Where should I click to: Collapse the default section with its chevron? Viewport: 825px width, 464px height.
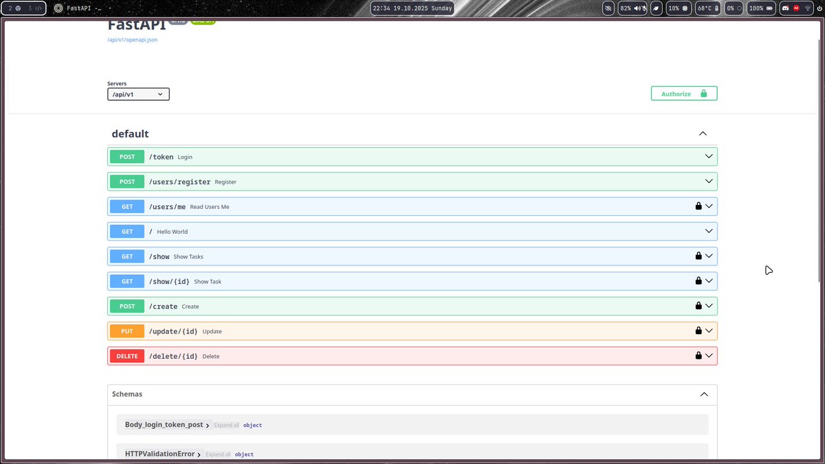[703, 133]
